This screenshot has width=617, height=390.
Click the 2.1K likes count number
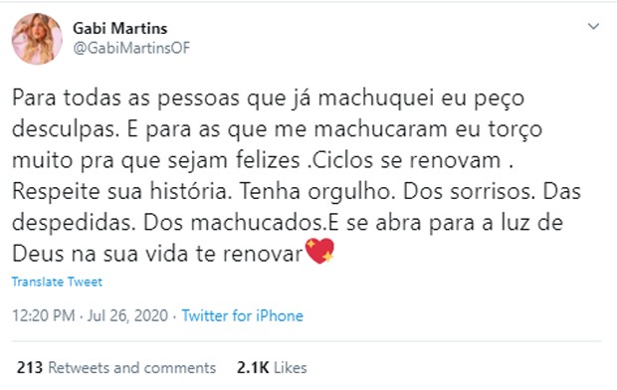coord(253,367)
